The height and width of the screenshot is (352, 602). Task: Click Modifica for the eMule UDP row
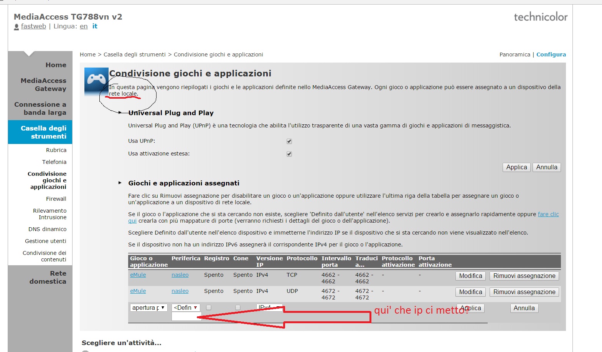(x=470, y=292)
